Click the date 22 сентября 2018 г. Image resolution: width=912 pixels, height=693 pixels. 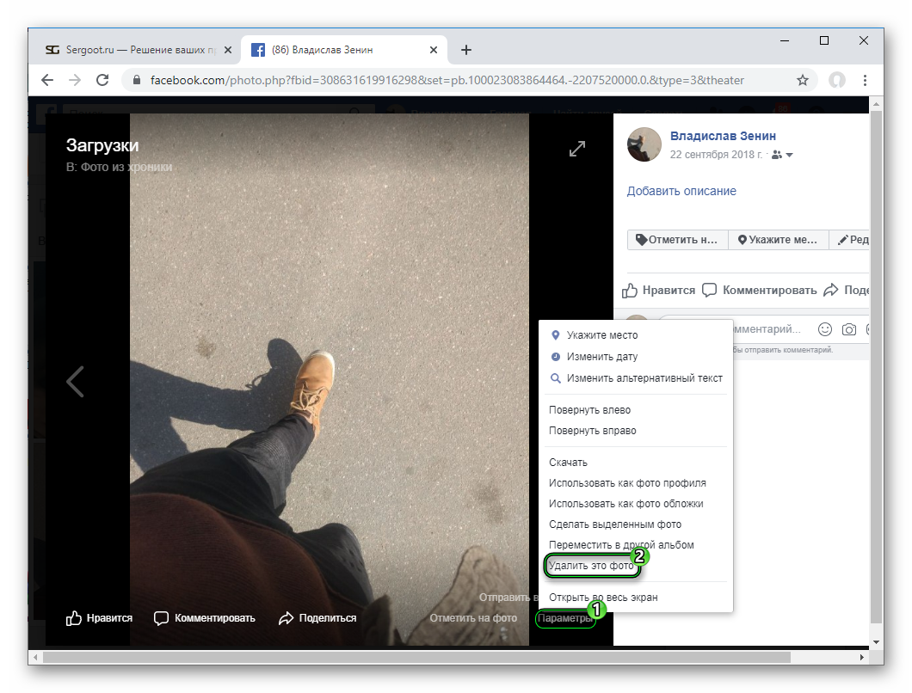[716, 155]
